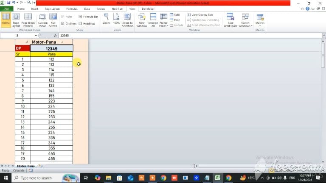Viewport: 326px width, 183px height.
Task: Expand the formula bar
Action: [x=324, y=36]
